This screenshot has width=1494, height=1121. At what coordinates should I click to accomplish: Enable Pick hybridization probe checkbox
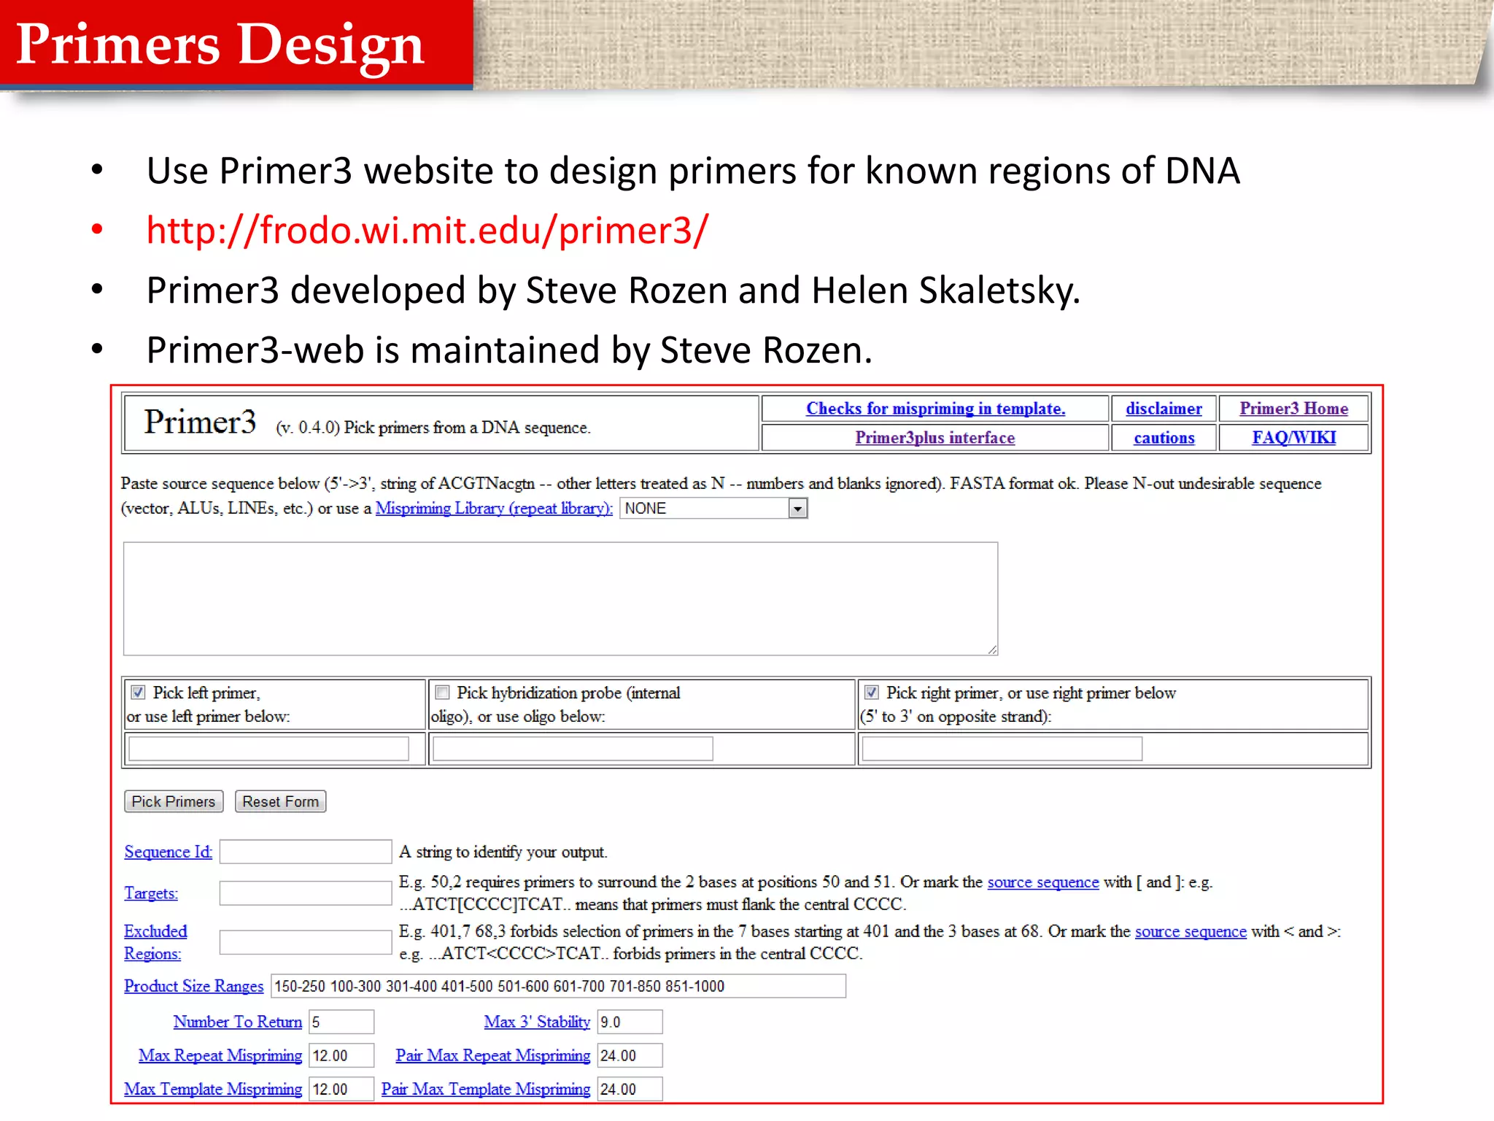[x=442, y=692]
